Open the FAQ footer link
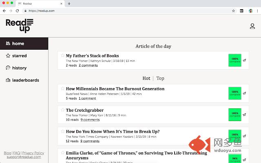 [x=16, y=153]
